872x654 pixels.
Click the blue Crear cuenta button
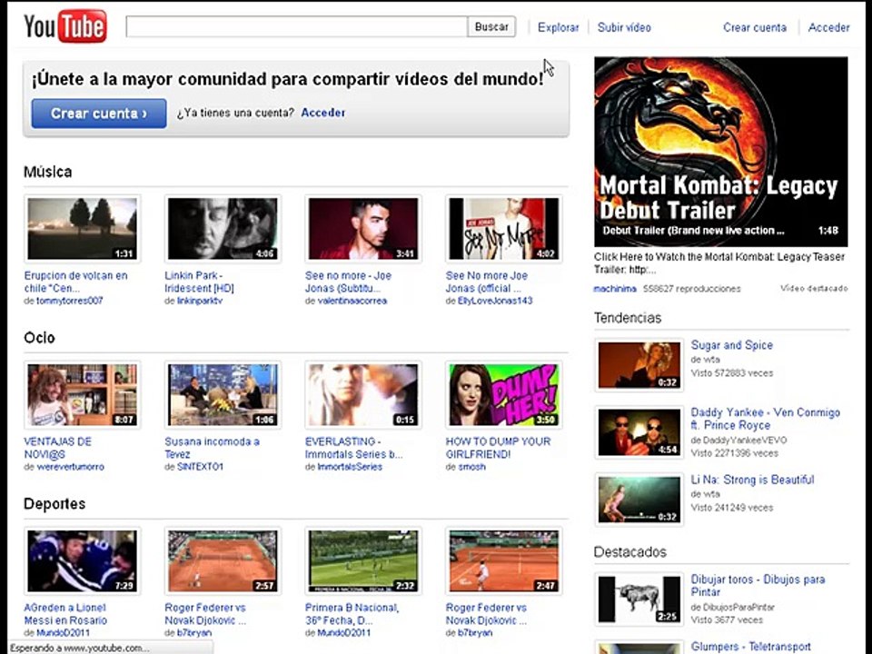tap(99, 114)
